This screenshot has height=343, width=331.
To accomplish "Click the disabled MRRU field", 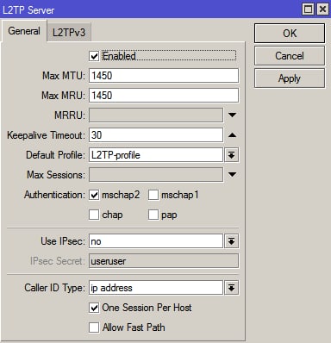I will (156, 115).
